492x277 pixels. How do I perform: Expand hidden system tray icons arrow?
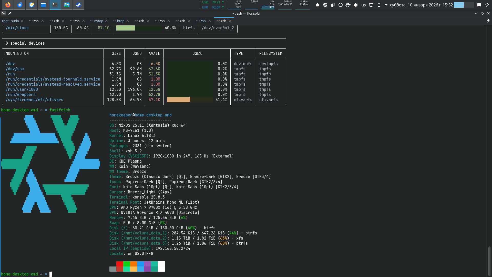pyautogui.click(x=386, y=5)
